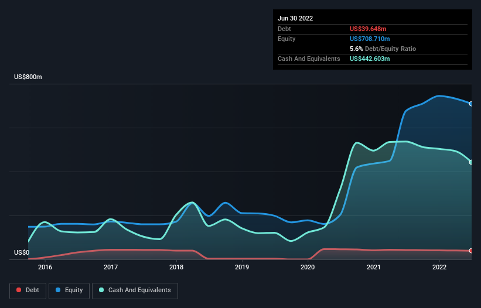The height and width of the screenshot is (308, 481).
Task: Click the US$708.710m equity value in tooltip
Action: click(370, 39)
